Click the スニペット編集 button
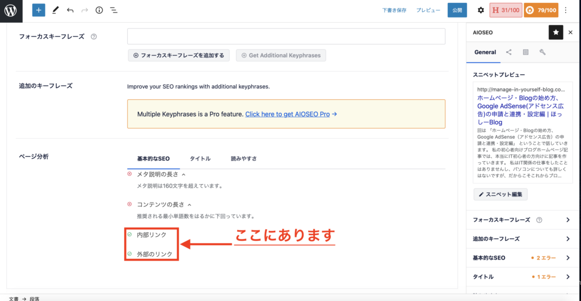The image size is (581, 301). [x=500, y=194]
